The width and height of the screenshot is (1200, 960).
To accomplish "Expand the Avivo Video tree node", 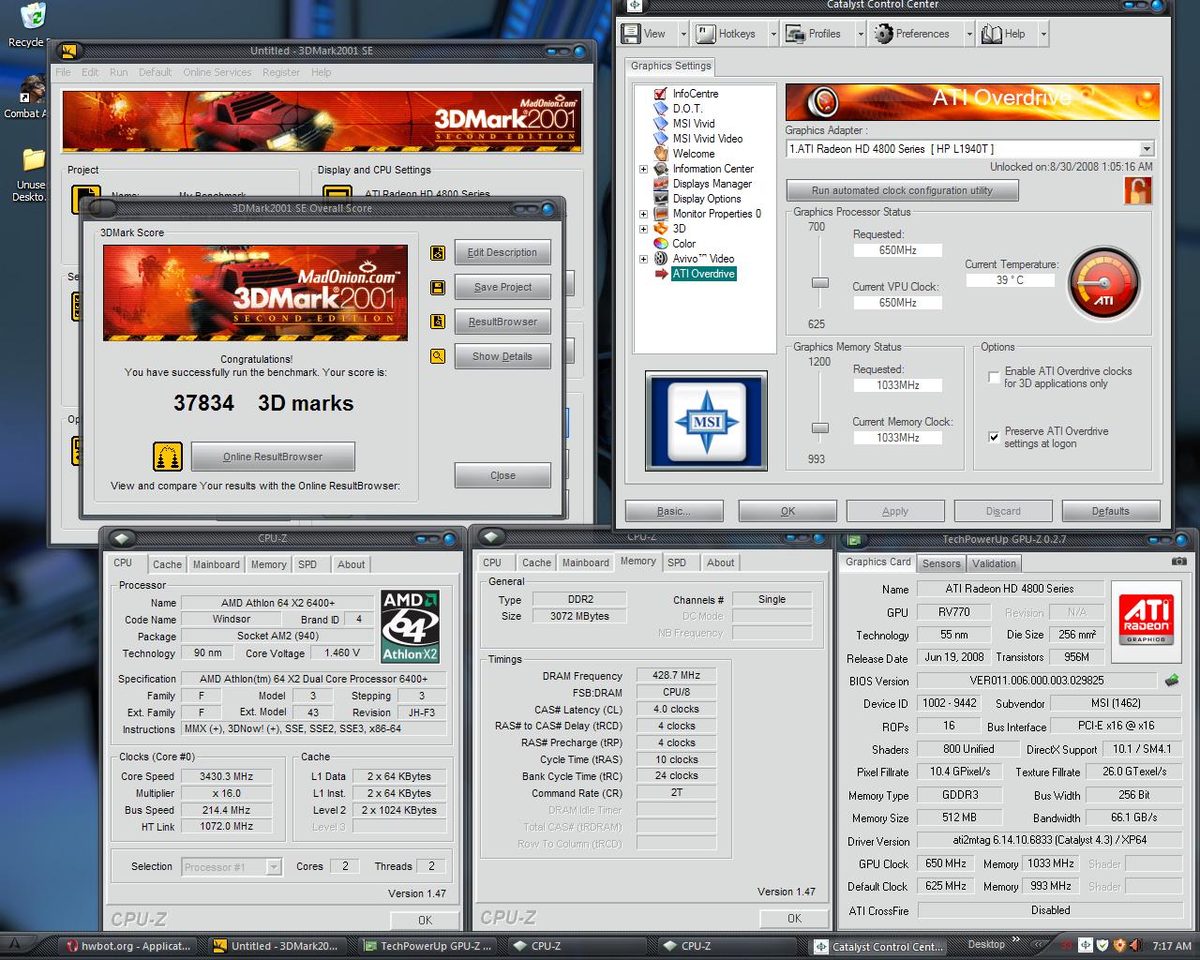I will point(643,259).
